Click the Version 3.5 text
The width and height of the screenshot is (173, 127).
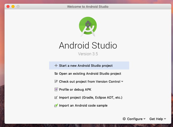(x=88, y=54)
